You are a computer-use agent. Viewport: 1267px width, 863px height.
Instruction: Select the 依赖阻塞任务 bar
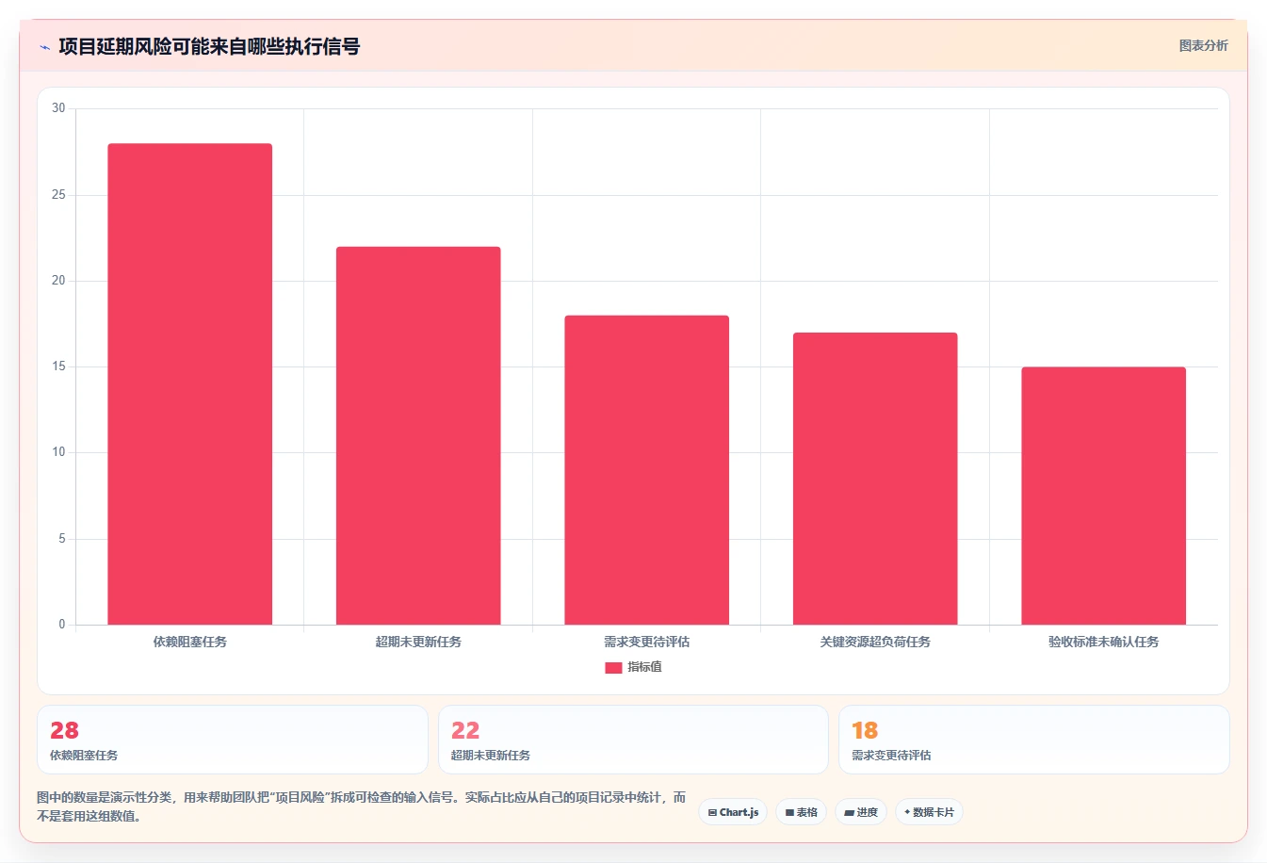[190, 384]
